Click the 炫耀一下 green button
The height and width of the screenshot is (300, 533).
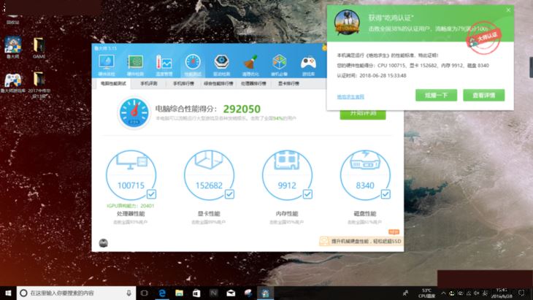coord(436,95)
